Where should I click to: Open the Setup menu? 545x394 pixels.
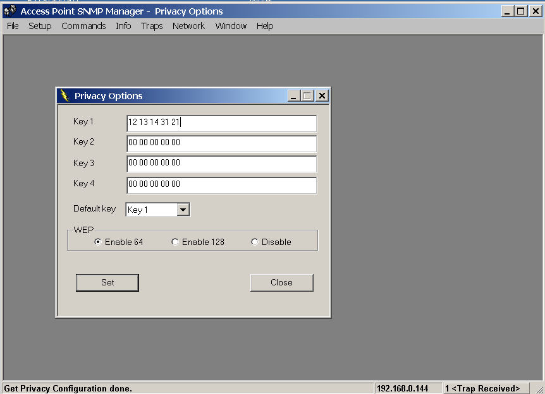40,26
